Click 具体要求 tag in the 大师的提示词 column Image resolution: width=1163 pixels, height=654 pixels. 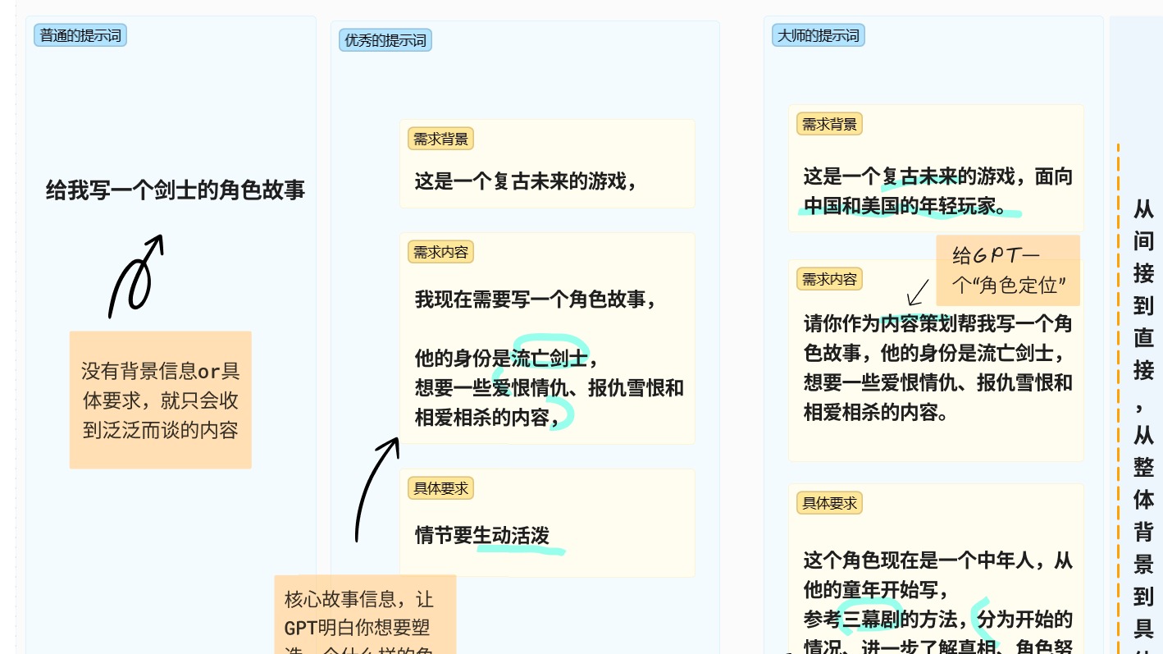click(829, 503)
